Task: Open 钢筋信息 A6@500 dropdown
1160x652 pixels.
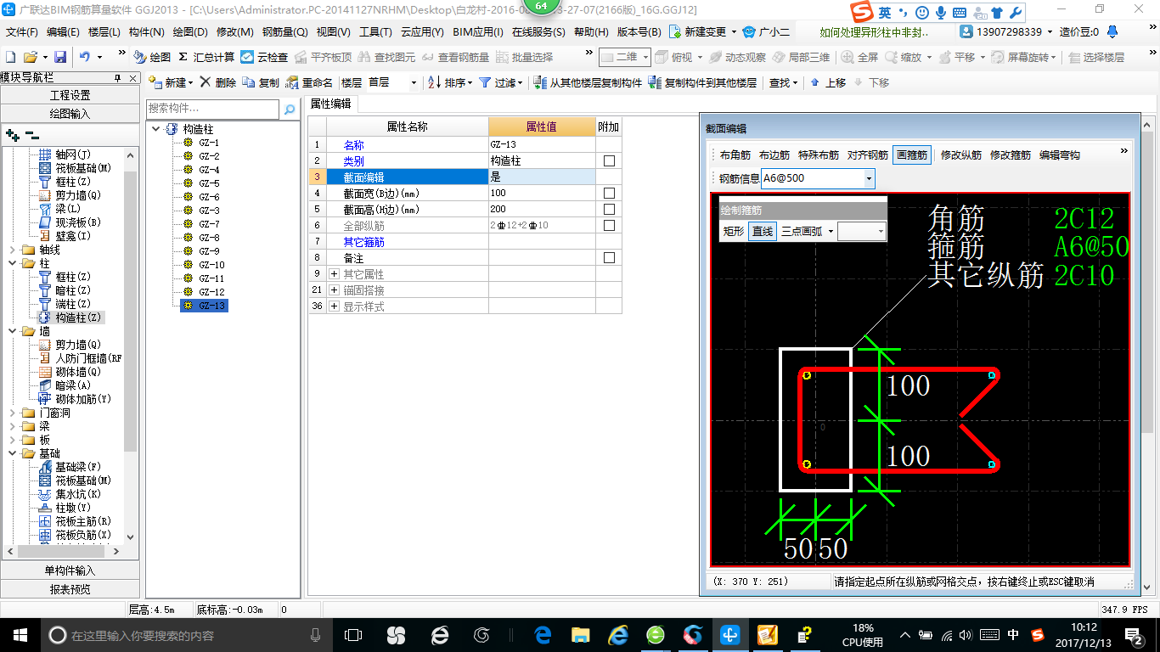Action: tap(869, 178)
